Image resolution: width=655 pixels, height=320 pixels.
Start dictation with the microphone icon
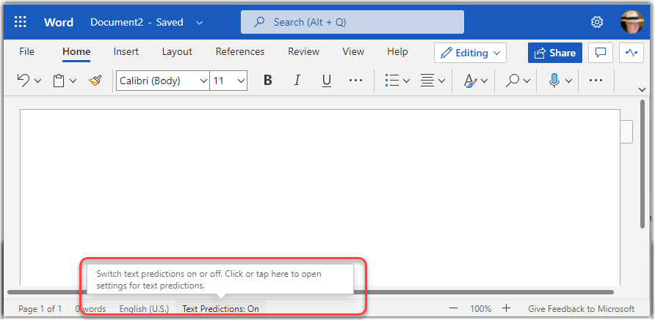pyautogui.click(x=555, y=81)
